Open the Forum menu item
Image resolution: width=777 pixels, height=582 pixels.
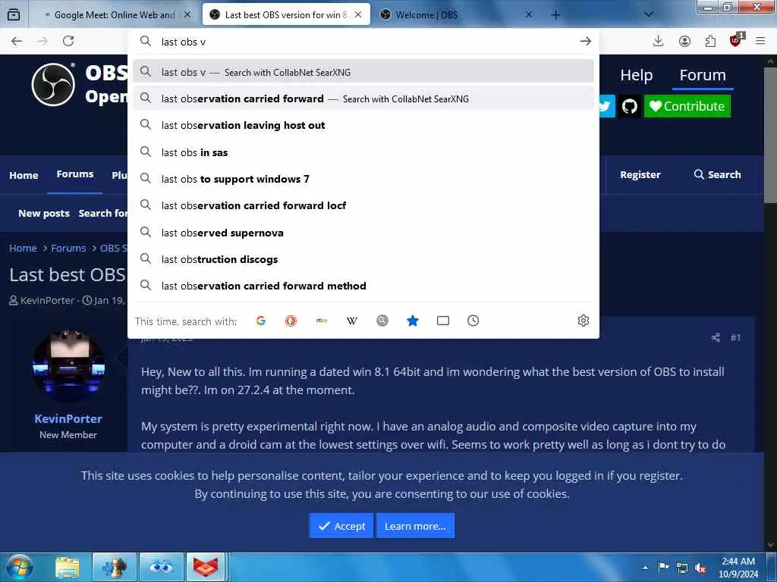pyautogui.click(x=703, y=75)
